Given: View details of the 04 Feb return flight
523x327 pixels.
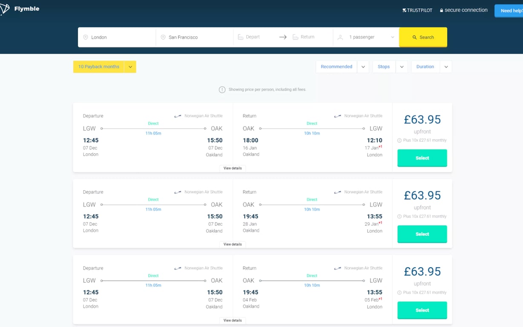Looking at the screenshot, I should [x=233, y=320].
